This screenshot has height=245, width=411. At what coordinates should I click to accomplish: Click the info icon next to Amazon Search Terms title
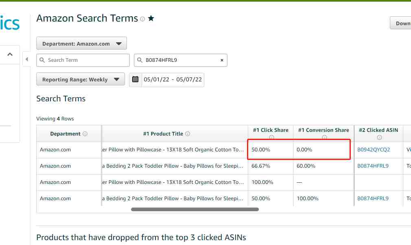pos(142,19)
